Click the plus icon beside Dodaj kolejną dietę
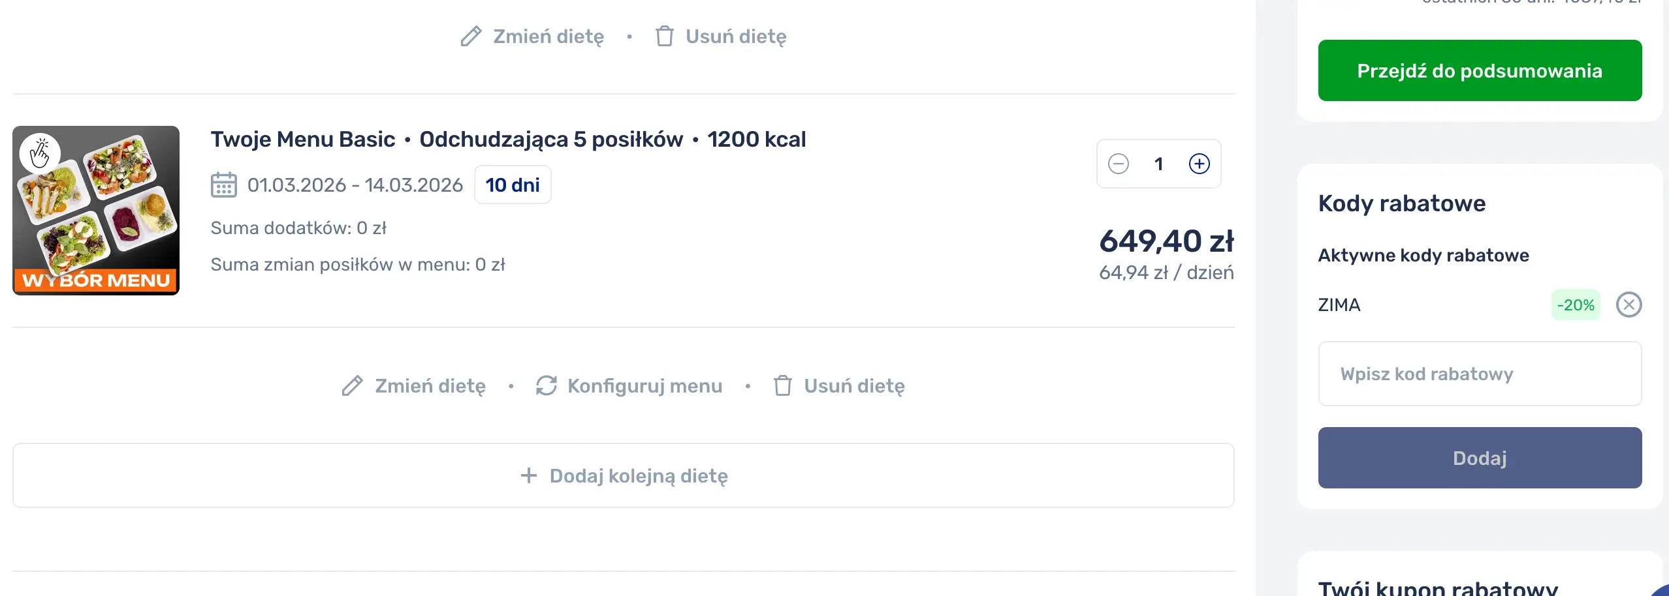The image size is (1669, 596). 528,476
